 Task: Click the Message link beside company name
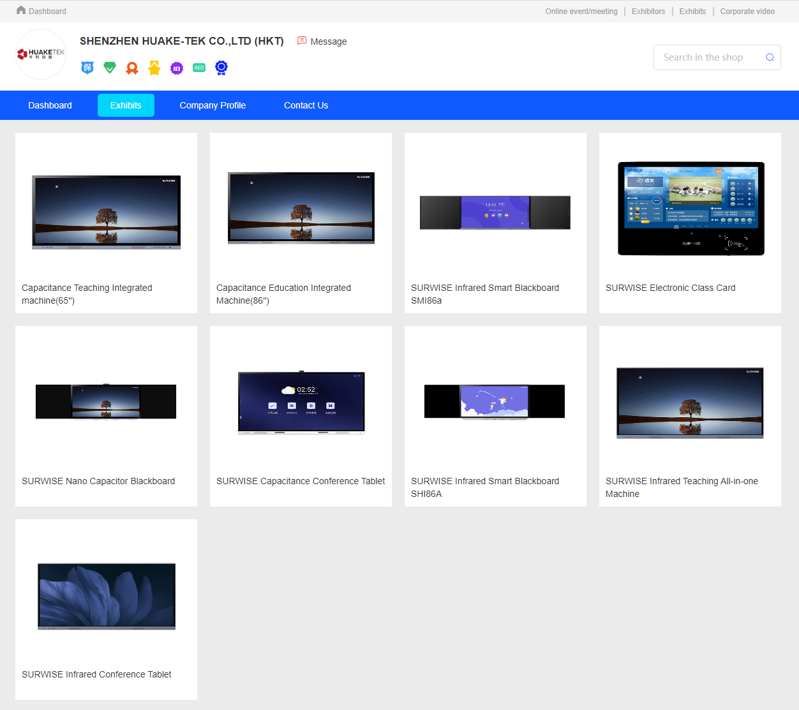(x=329, y=41)
